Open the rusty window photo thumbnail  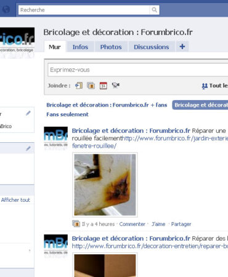point(105,185)
